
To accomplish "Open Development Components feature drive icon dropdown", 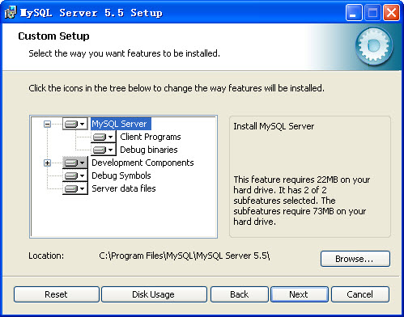I will pos(75,163).
